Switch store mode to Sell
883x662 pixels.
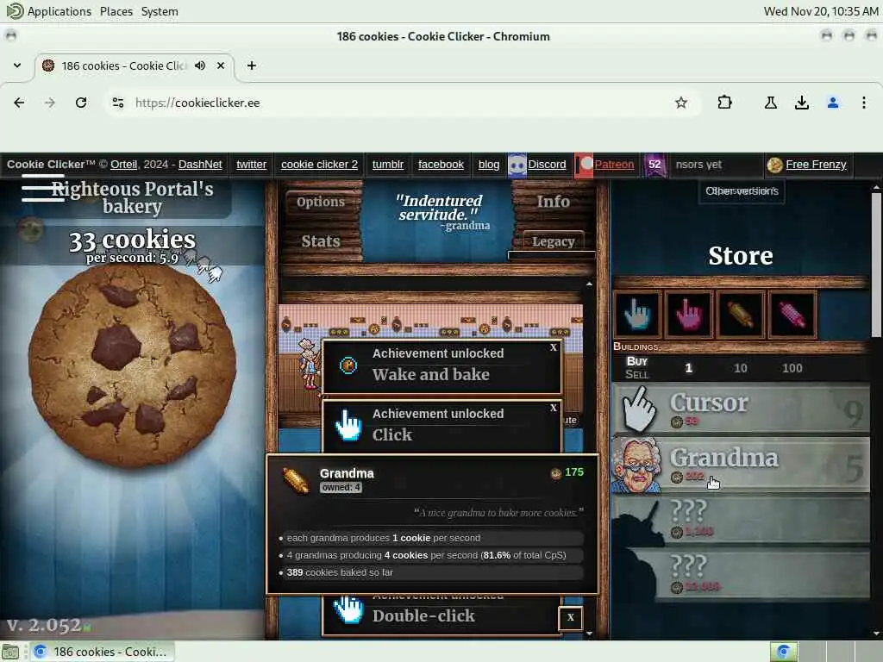click(x=637, y=375)
